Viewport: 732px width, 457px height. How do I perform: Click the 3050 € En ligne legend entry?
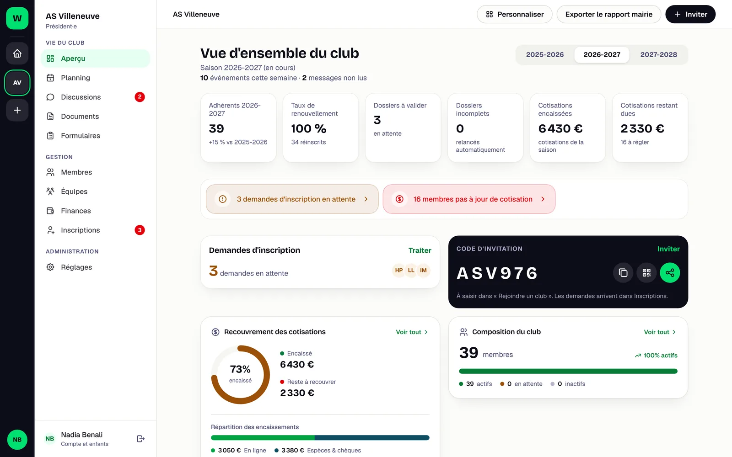238,451
